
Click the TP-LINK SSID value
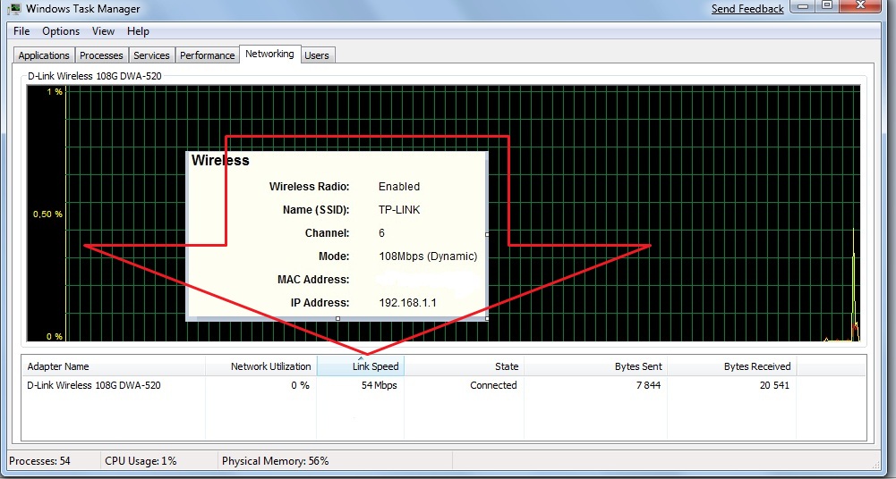coord(399,210)
